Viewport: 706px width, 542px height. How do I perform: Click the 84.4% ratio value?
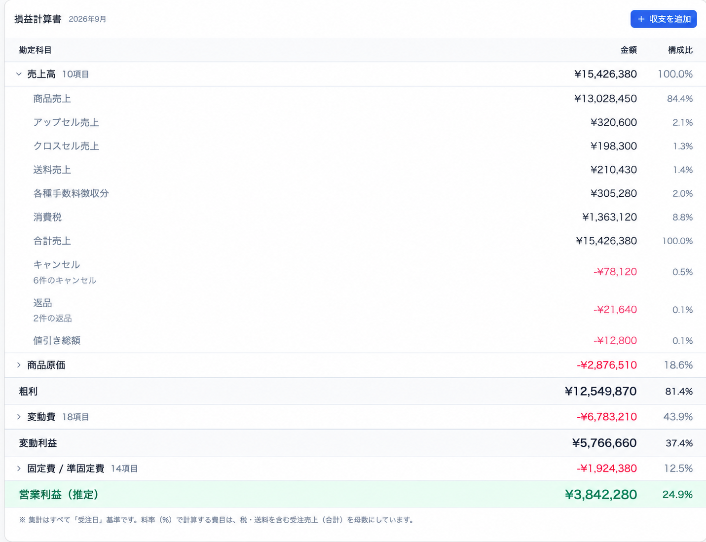pyautogui.click(x=680, y=99)
